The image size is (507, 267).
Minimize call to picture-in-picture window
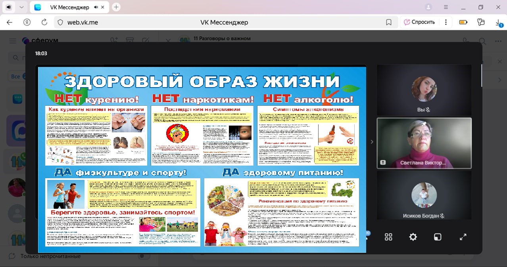[437, 237]
